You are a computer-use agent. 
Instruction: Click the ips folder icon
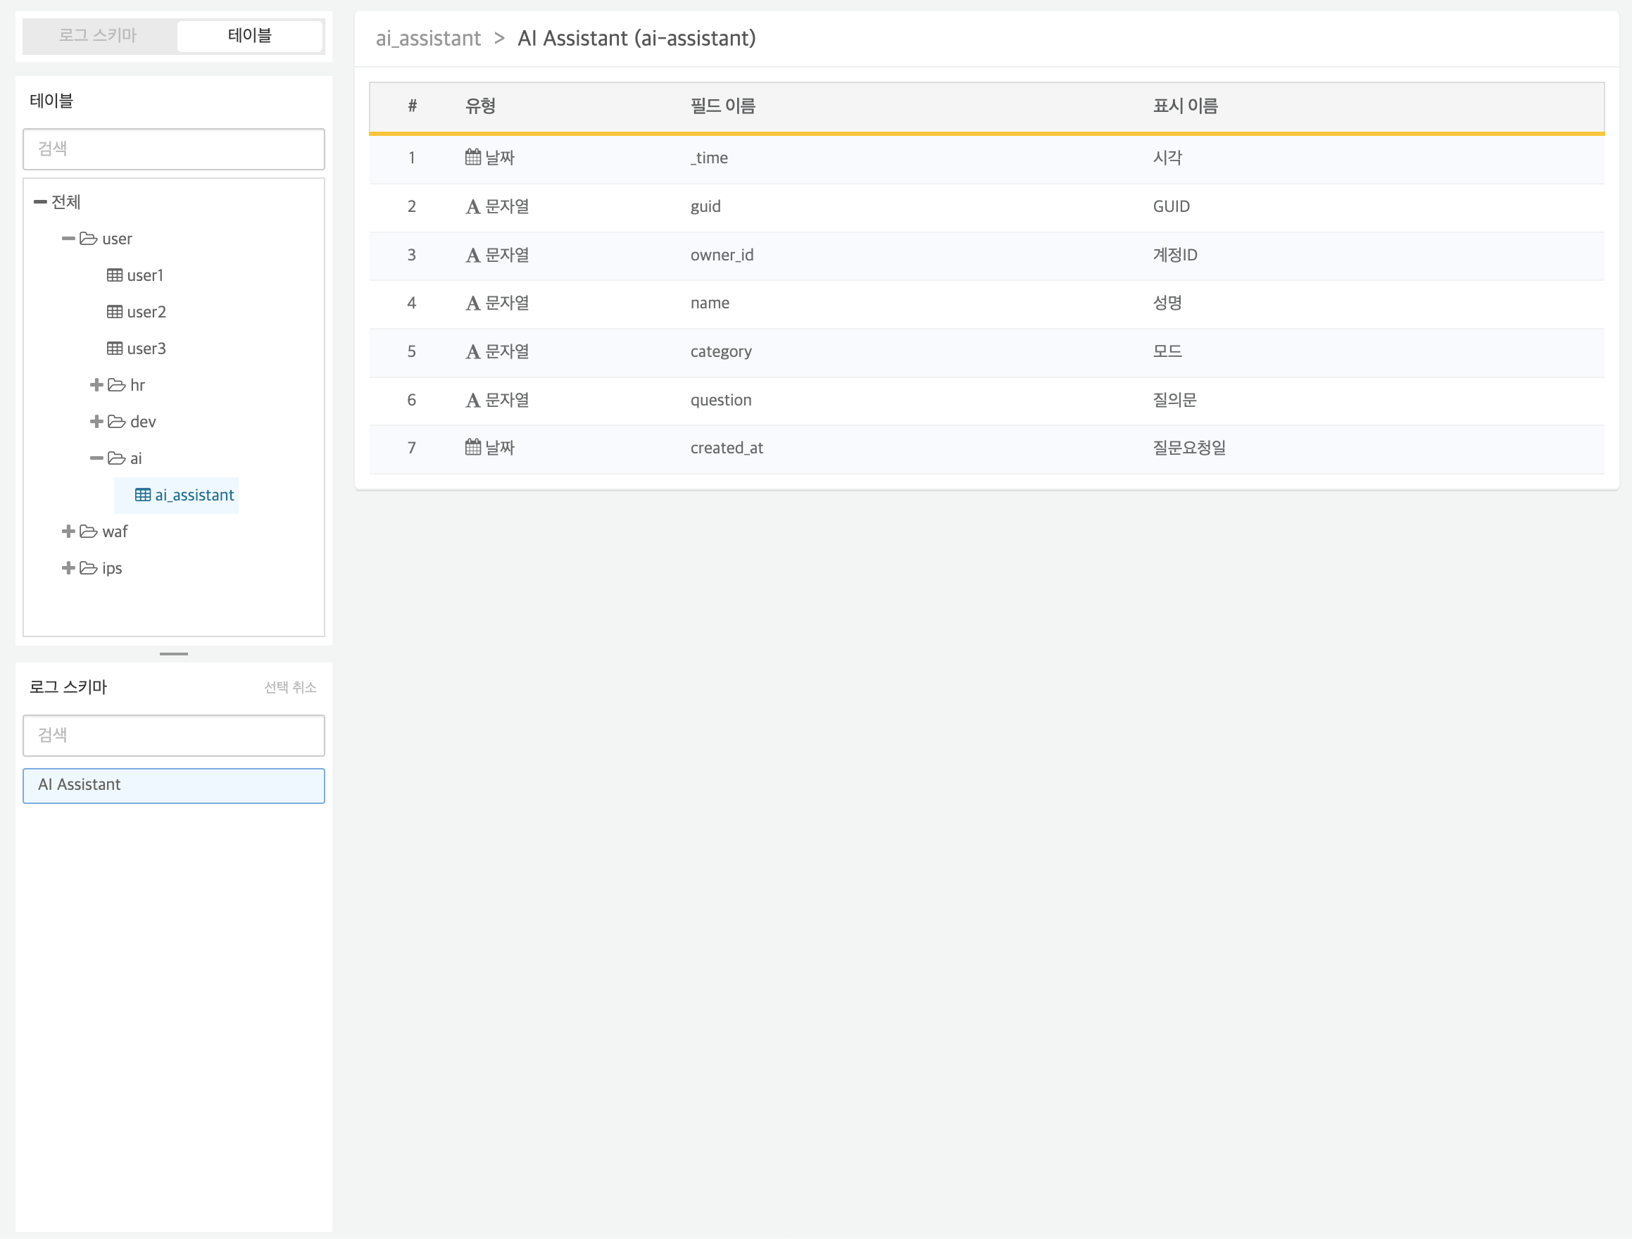click(x=89, y=569)
